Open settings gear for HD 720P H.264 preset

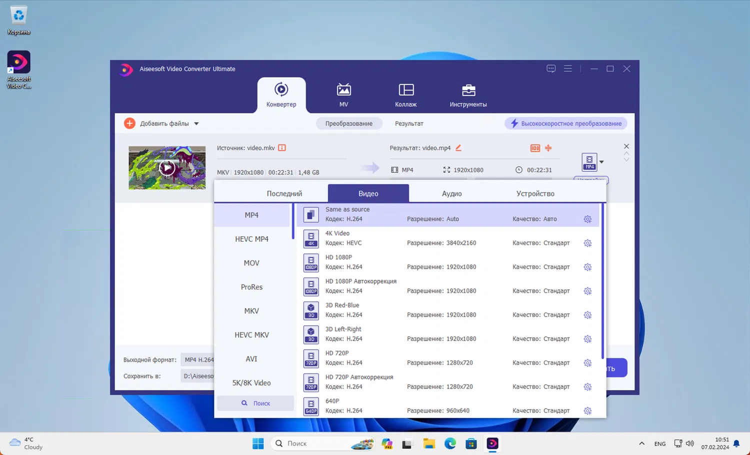[x=587, y=363]
